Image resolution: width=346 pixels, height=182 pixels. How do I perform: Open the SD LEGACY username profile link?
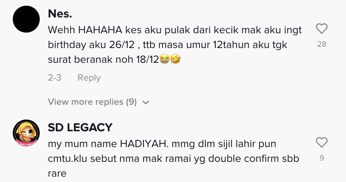tap(80, 127)
